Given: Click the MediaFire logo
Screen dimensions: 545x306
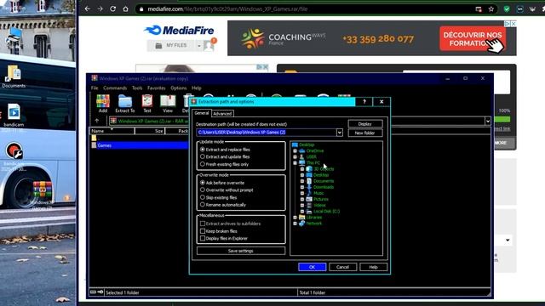Looking at the screenshot, I should (x=179, y=31).
